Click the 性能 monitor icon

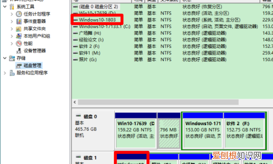(19, 43)
